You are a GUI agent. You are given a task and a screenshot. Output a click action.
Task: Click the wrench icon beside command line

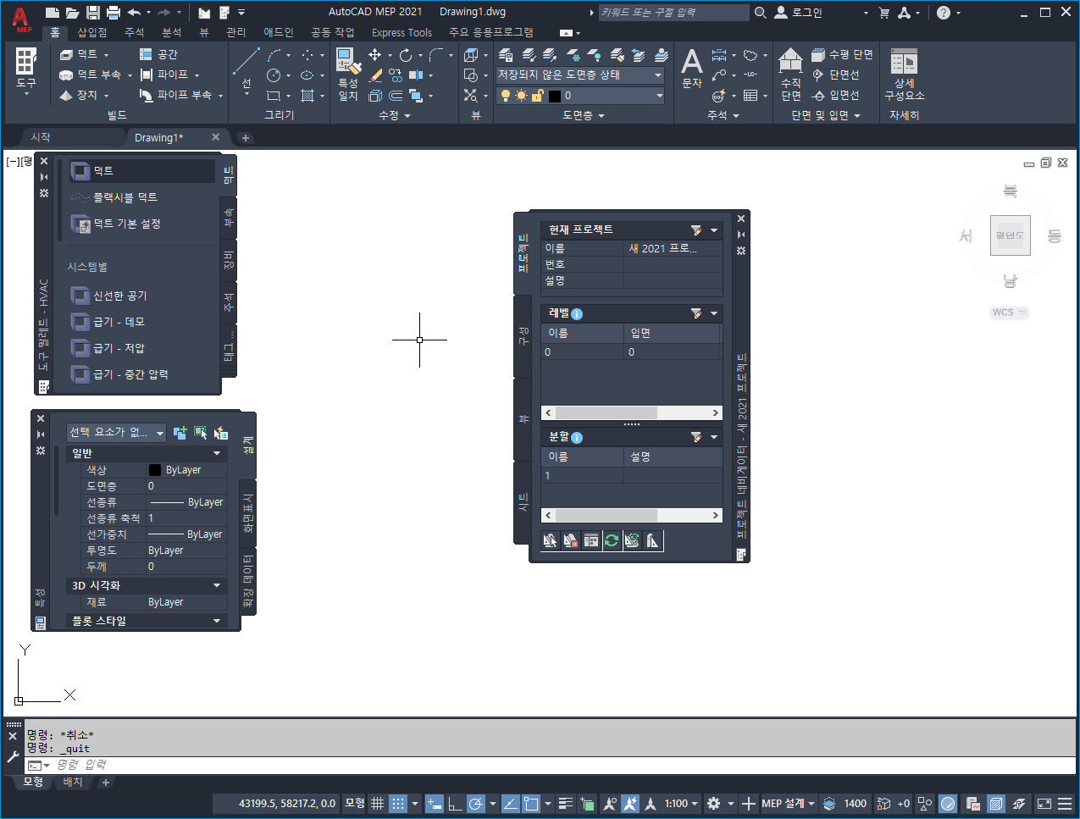pos(13,756)
